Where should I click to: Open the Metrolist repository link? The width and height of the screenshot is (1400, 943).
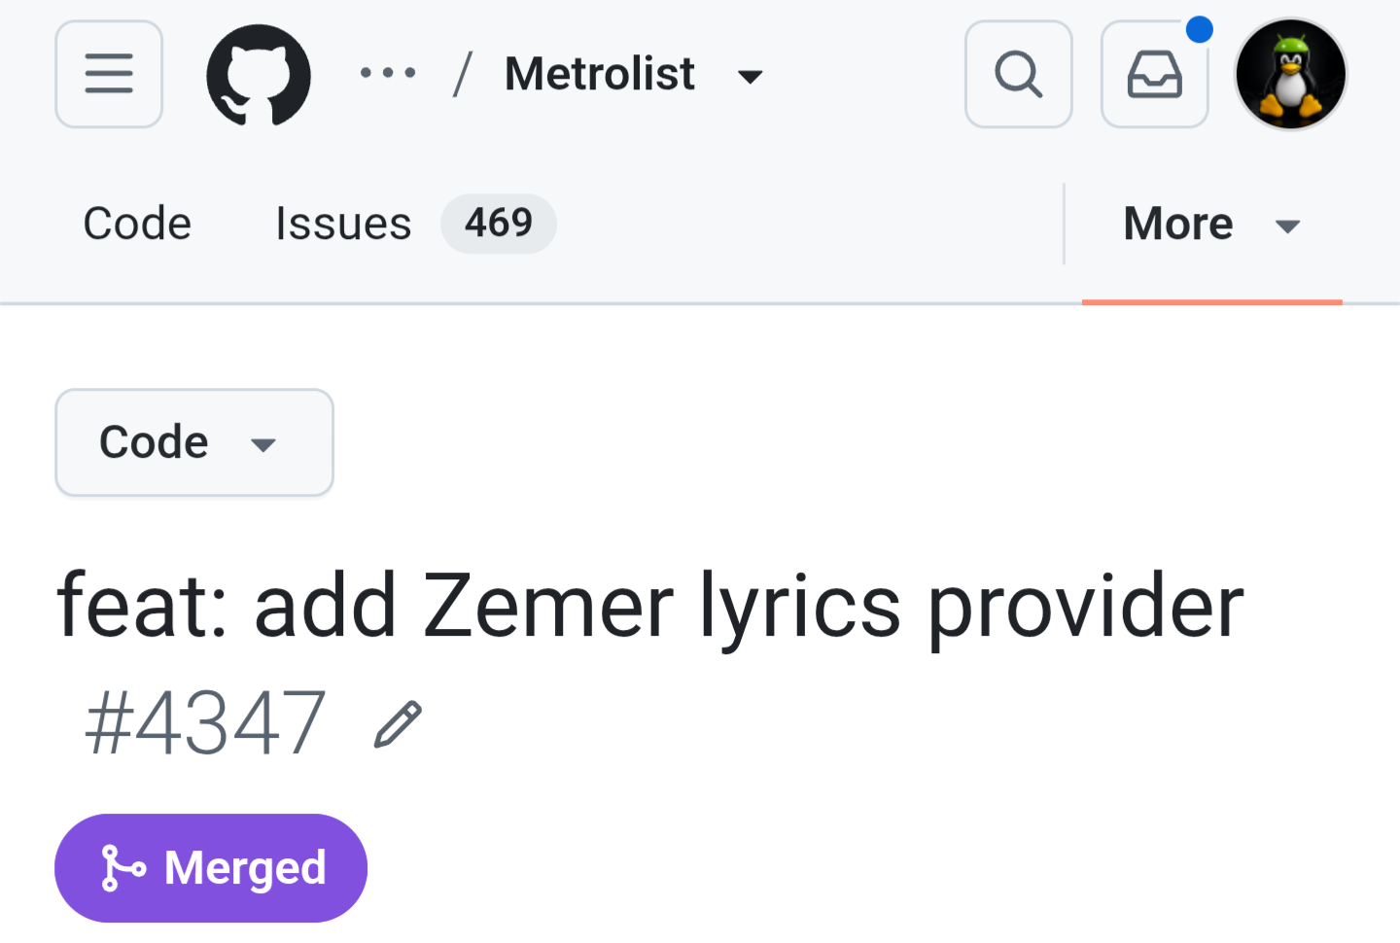click(600, 74)
